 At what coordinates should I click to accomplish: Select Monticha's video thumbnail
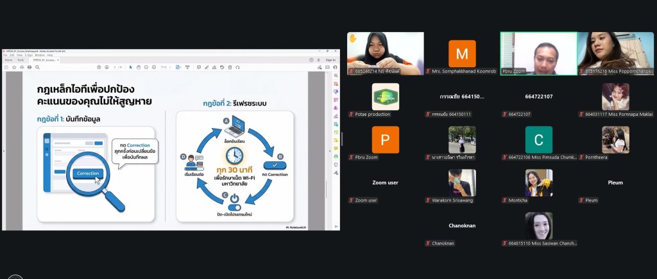(539, 182)
